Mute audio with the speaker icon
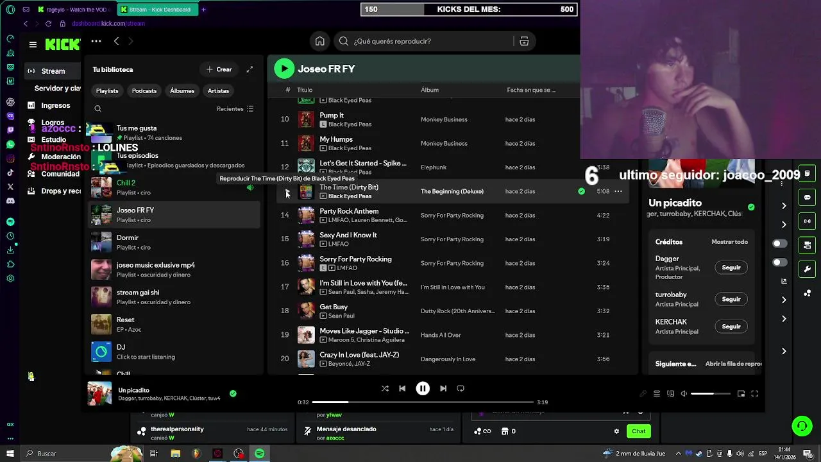The image size is (821, 462). tap(684, 394)
